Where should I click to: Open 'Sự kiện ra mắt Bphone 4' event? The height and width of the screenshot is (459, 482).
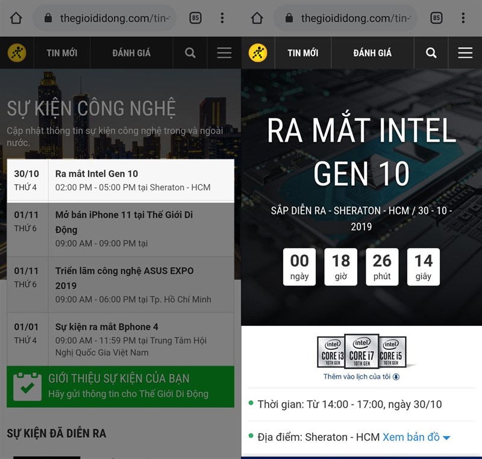(107, 326)
